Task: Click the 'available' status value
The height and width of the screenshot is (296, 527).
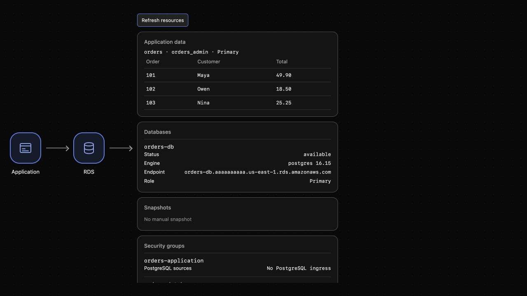Action: point(317,155)
